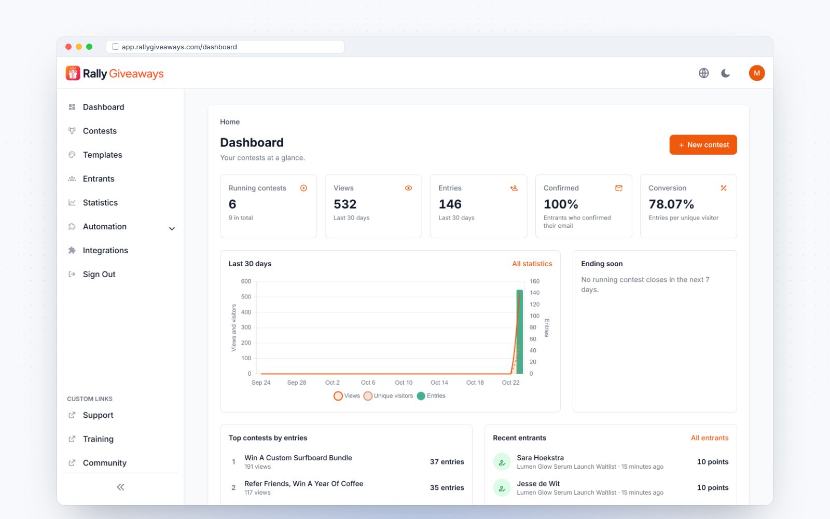Image resolution: width=830 pixels, height=519 pixels.
Task: Click the Confirmed envelope icon
Action: 619,188
